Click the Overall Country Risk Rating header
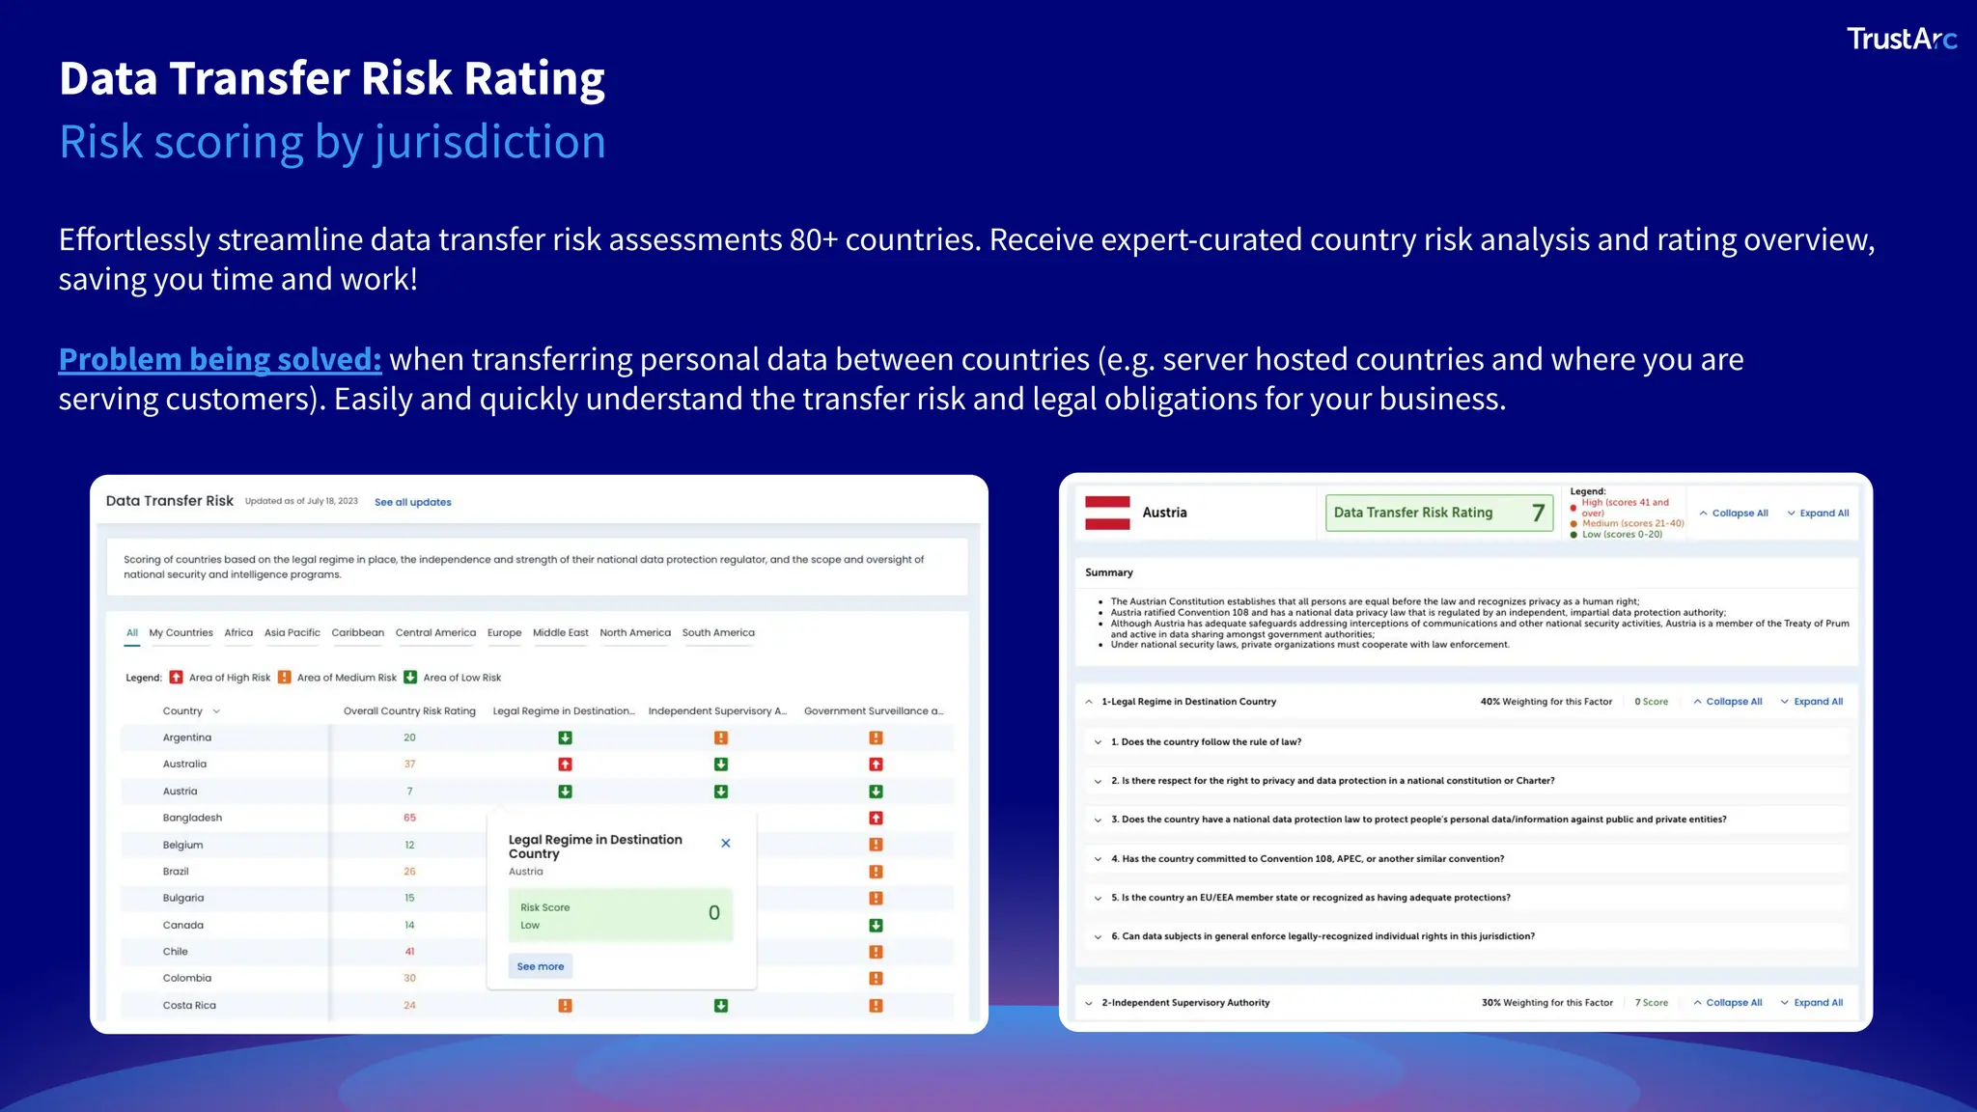Screen dimensions: 1977x1112 409,711
